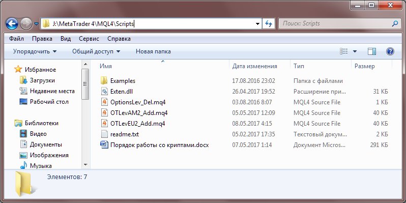The width and height of the screenshot is (406, 203).
Task: Open the Справка menu
Action: (119, 39)
